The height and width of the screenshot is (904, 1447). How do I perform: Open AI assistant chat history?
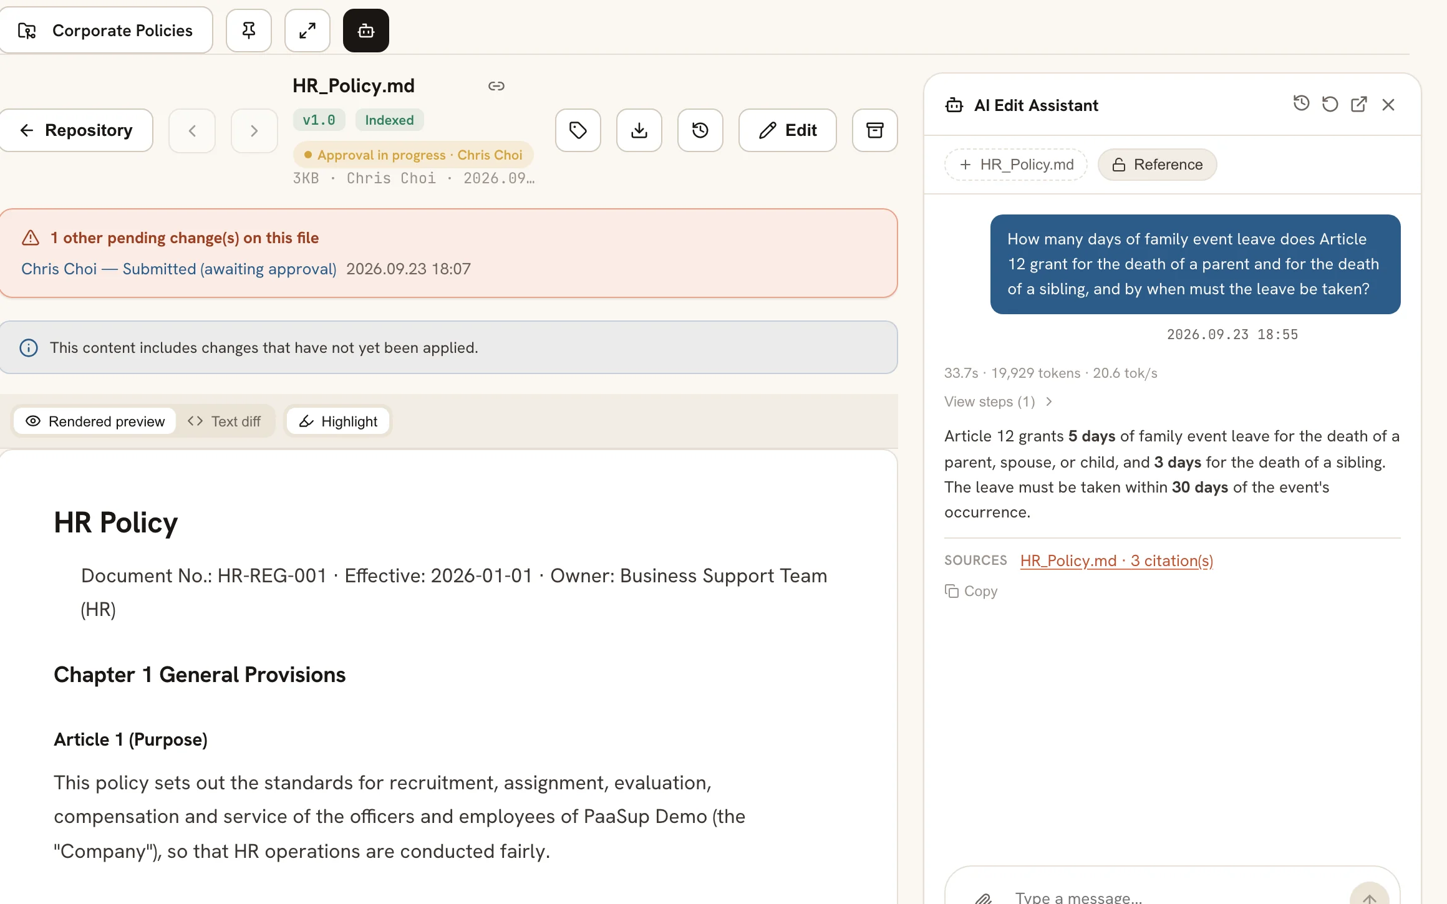(x=1301, y=103)
